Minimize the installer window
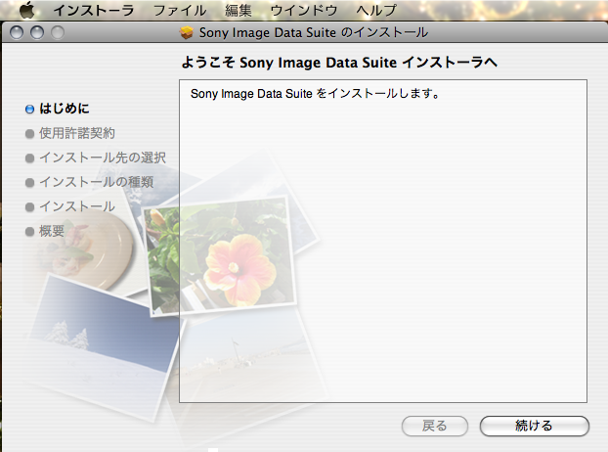The height and width of the screenshot is (452, 608). tap(37, 32)
